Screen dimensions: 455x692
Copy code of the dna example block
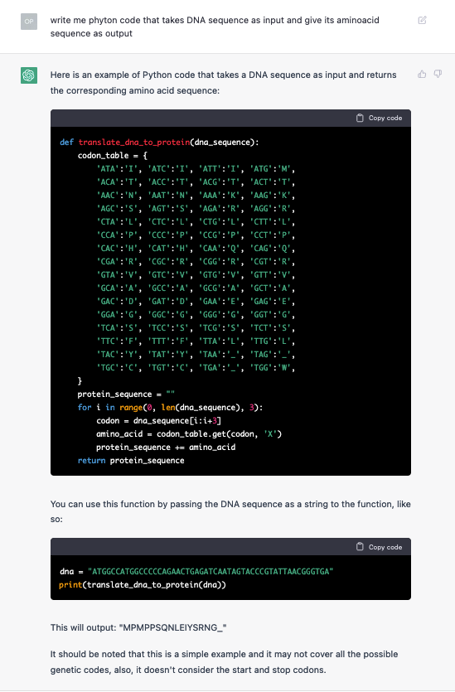379,547
